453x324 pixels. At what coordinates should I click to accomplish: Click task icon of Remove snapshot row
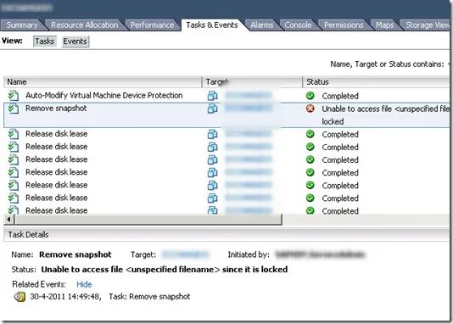click(14, 109)
